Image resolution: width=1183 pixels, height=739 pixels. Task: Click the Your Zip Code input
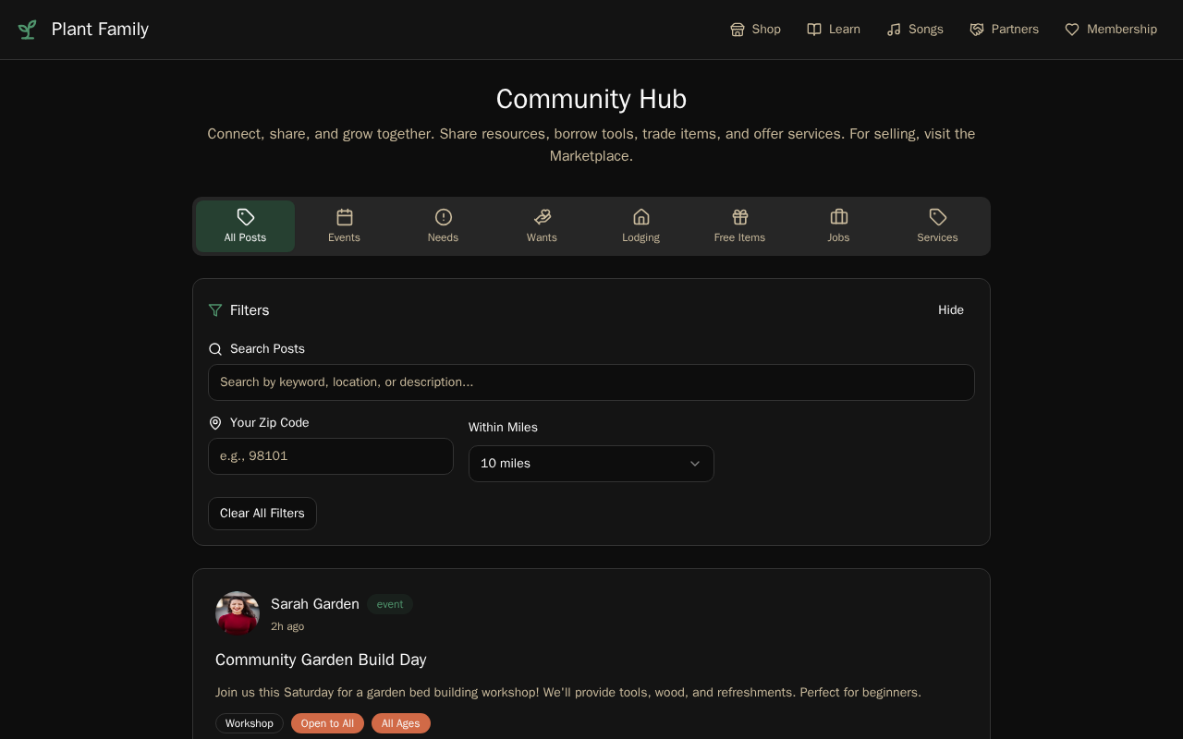pos(331,456)
